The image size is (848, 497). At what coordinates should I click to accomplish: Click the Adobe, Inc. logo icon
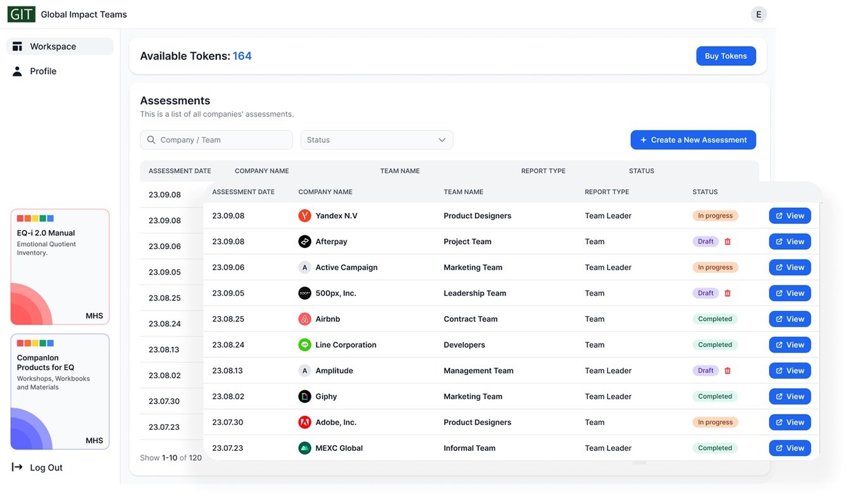(304, 422)
